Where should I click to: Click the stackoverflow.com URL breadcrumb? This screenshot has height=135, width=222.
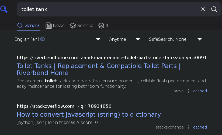pos(46,106)
